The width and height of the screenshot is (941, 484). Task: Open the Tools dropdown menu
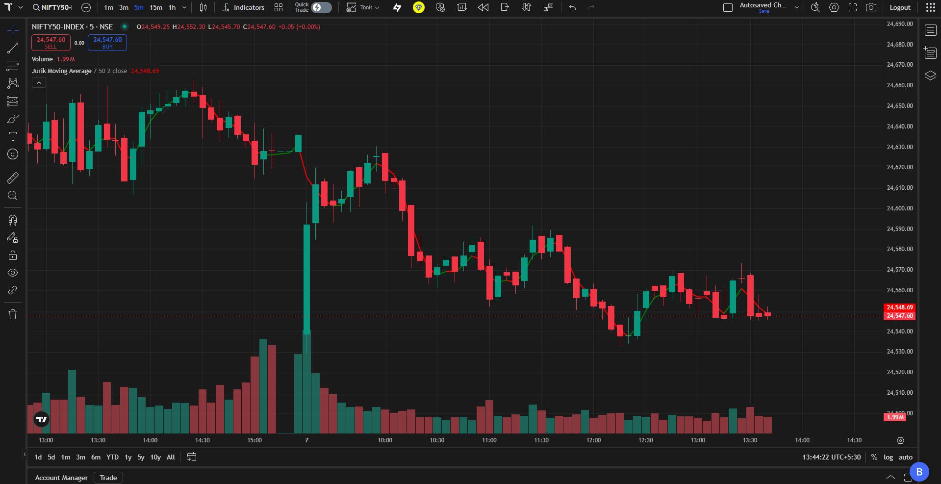(363, 7)
